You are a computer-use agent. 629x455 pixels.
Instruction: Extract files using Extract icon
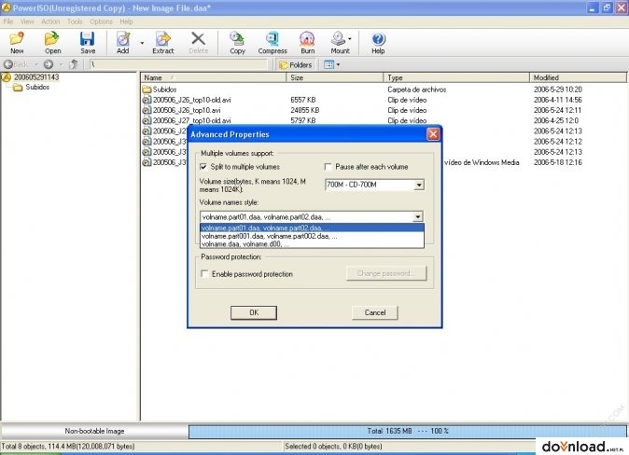pyautogui.click(x=163, y=43)
